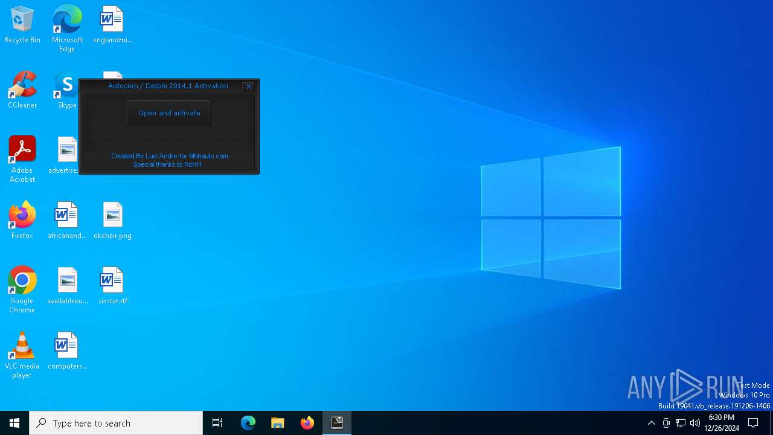
Task: Select the africahand... Word document
Action: click(x=67, y=221)
